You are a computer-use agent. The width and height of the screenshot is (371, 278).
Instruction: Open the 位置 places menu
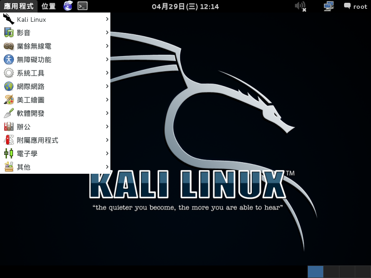48,6
